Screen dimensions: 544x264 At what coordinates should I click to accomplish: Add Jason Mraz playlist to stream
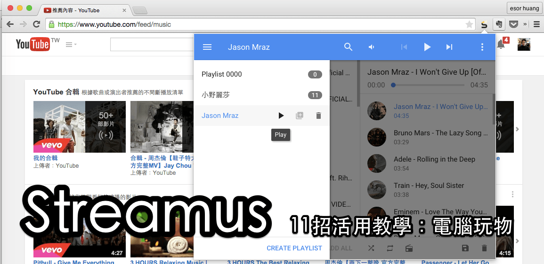click(300, 116)
